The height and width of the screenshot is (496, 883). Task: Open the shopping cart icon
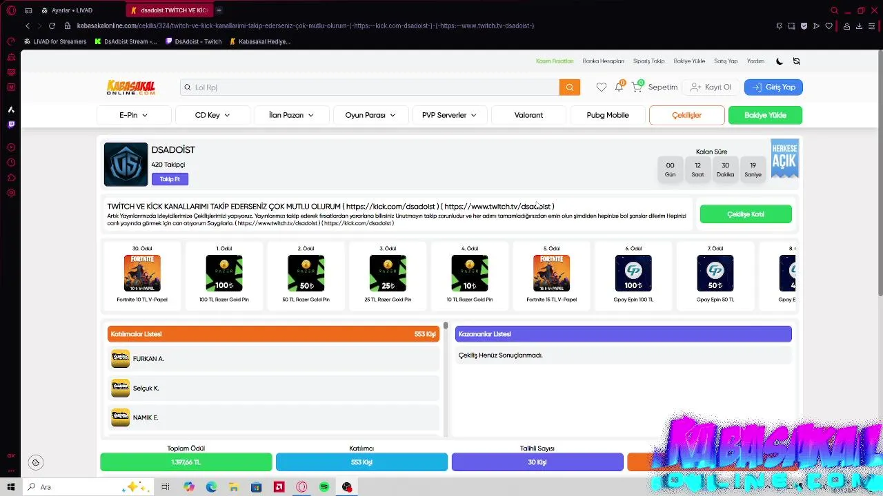tap(637, 87)
